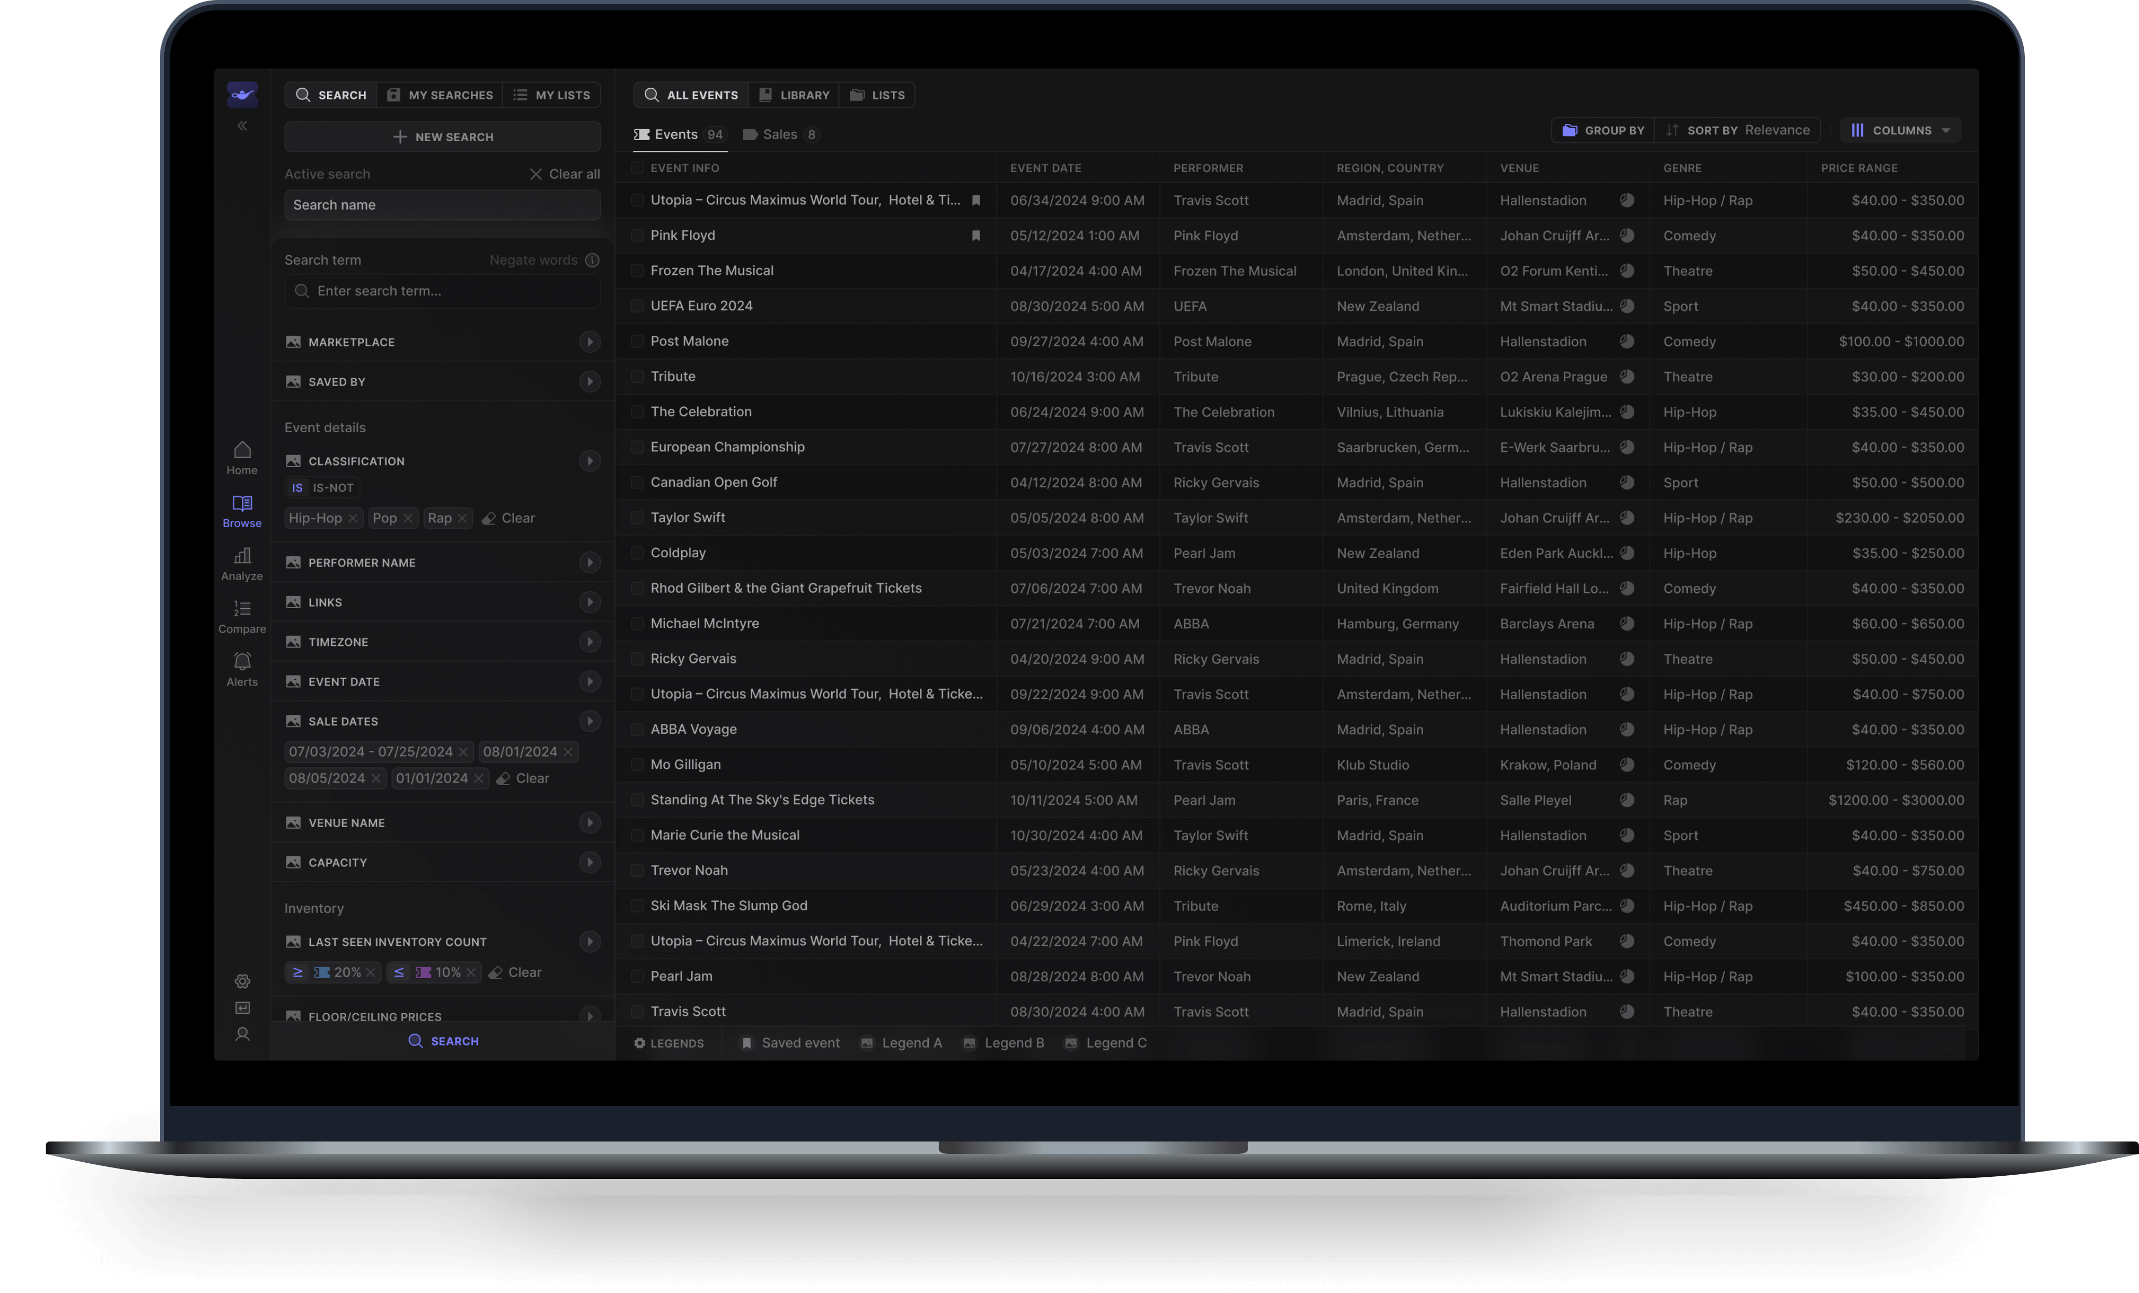This screenshot has width=2139, height=1293.
Task: Remove 01/01/2024 sale date chip
Action: [478, 778]
